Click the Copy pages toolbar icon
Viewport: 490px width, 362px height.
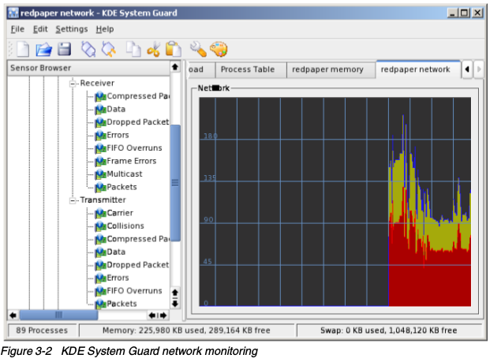[x=133, y=49]
